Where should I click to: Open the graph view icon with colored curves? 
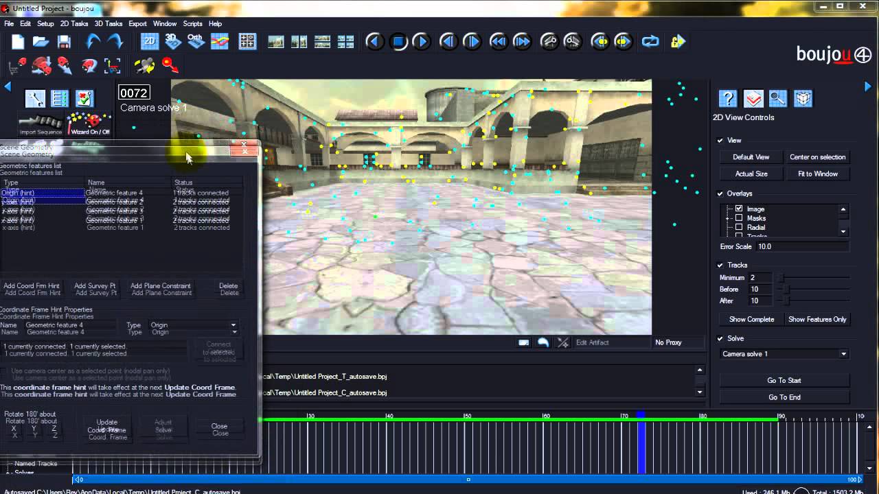click(219, 42)
